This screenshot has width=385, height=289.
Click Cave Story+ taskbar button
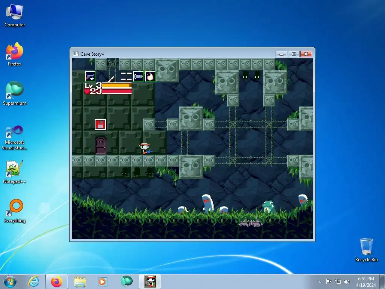click(x=150, y=281)
